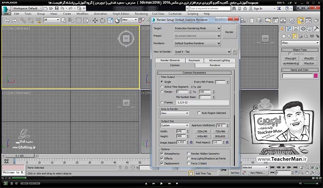Open the Graph Editors menu
The height and width of the screenshot is (188, 323).
(121, 14)
